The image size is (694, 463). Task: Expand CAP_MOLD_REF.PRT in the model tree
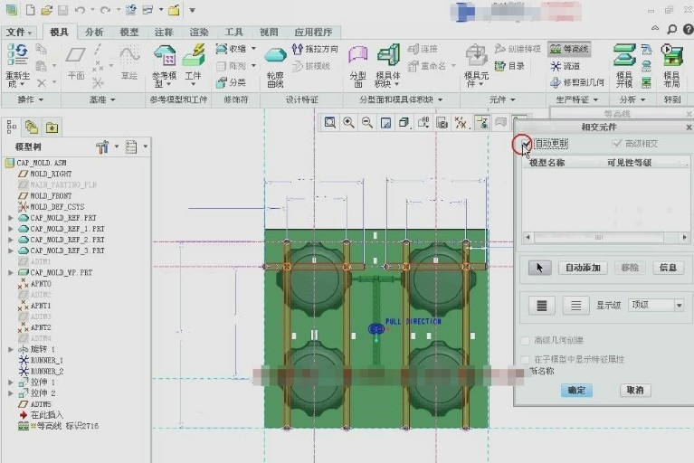[11, 218]
